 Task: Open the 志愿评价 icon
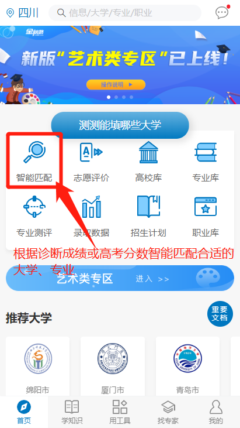point(91,152)
